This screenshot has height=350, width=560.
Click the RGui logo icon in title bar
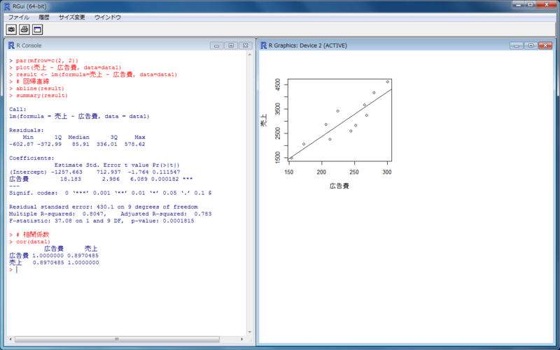7,6
